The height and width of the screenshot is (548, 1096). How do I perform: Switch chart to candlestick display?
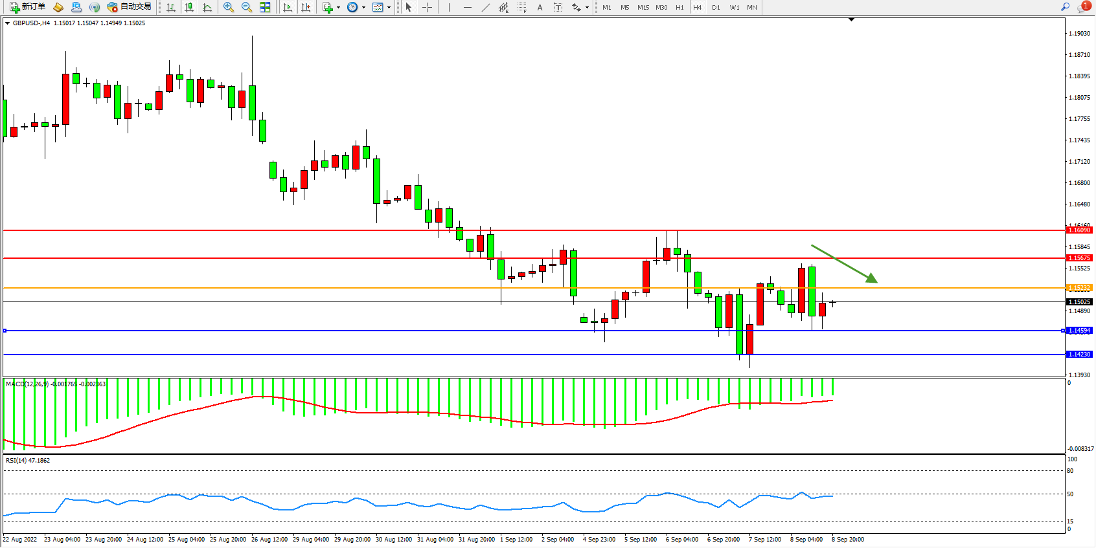pos(189,7)
